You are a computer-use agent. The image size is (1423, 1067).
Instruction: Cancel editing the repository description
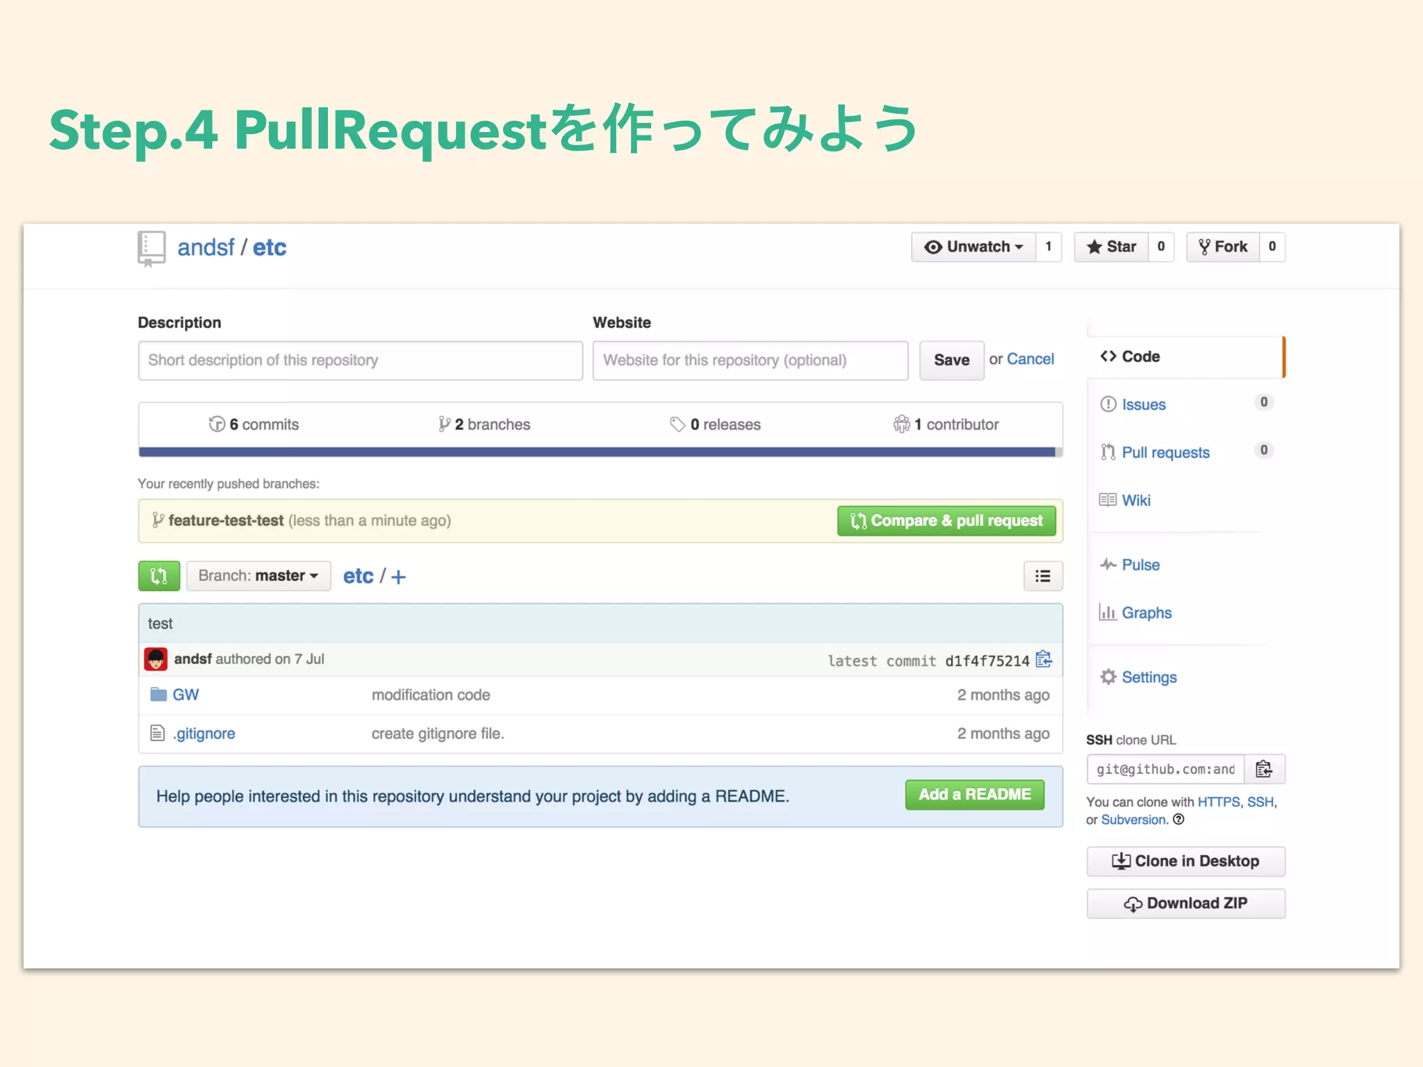tap(1030, 359)
